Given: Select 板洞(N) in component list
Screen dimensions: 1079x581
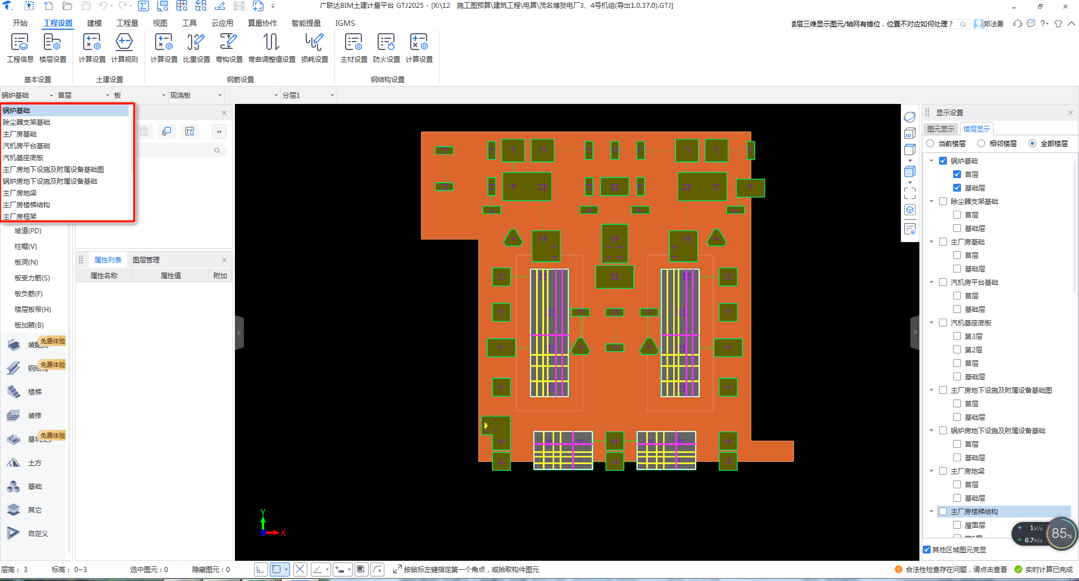Looking at the screenshot, I should click(26, 262).
